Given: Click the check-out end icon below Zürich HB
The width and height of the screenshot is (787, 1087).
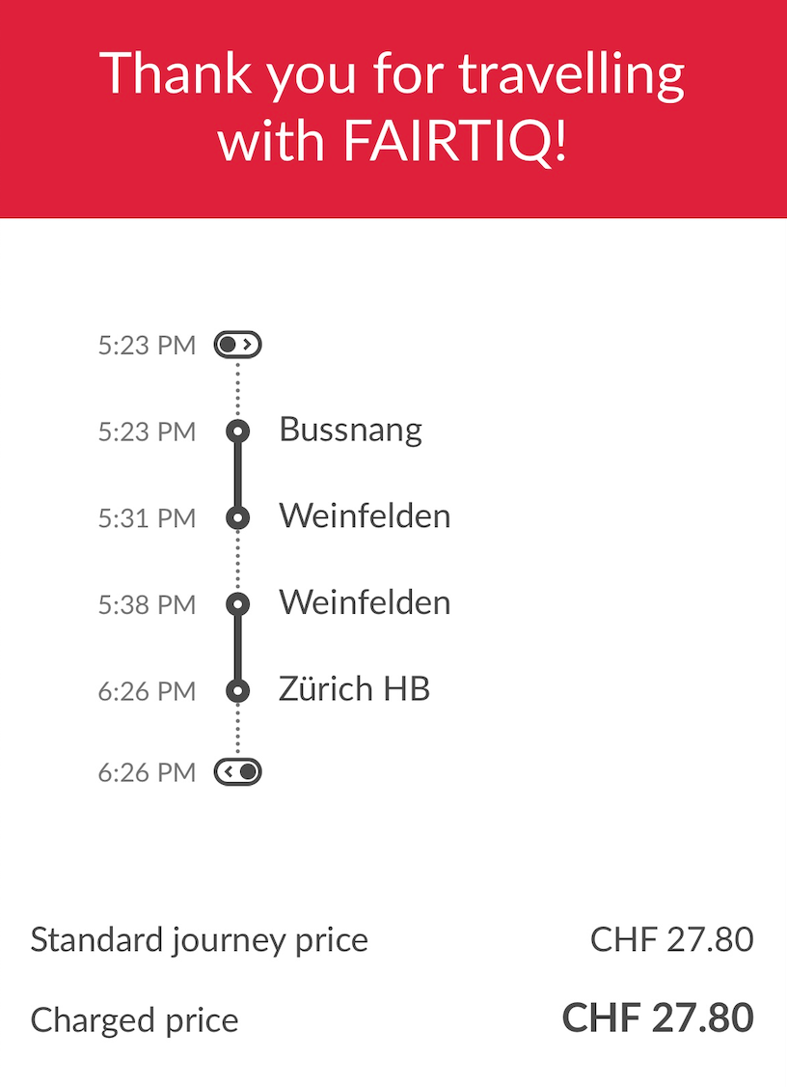Looking at the screenshot, I should 237,771.
